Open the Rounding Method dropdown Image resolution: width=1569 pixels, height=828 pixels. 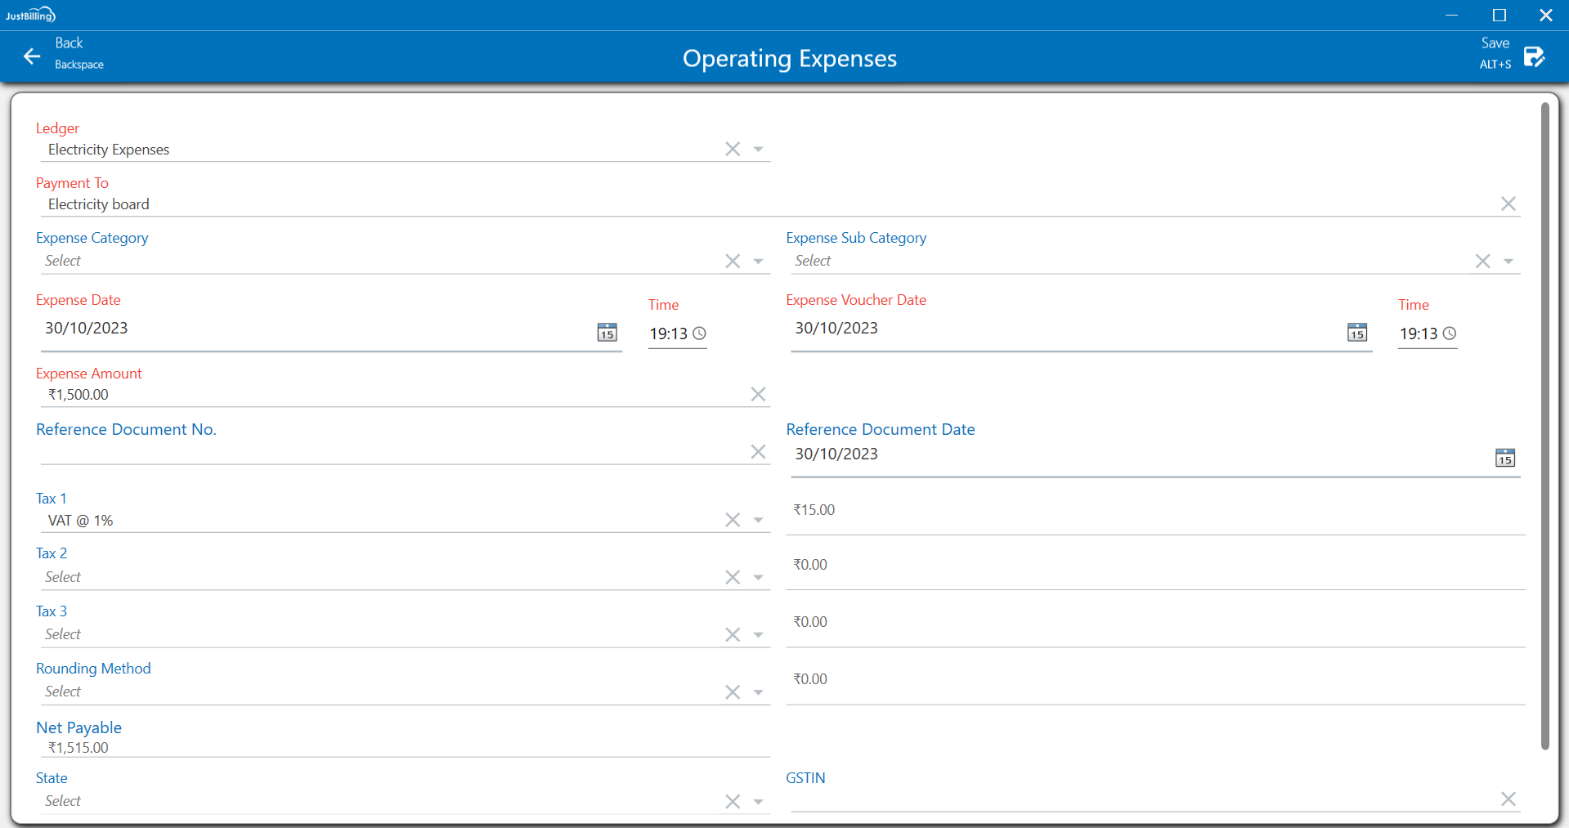pyautogui.click(x=759, y=692)
